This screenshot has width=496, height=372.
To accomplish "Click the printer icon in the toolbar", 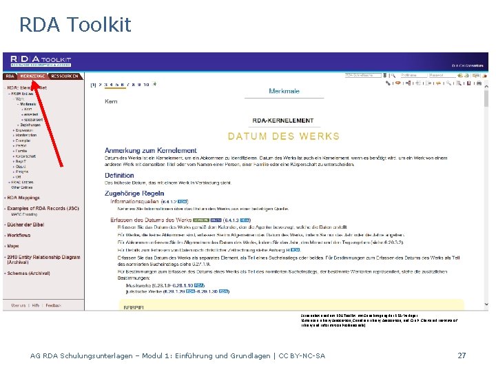I will pyautogui.click(x=479, y=83).
